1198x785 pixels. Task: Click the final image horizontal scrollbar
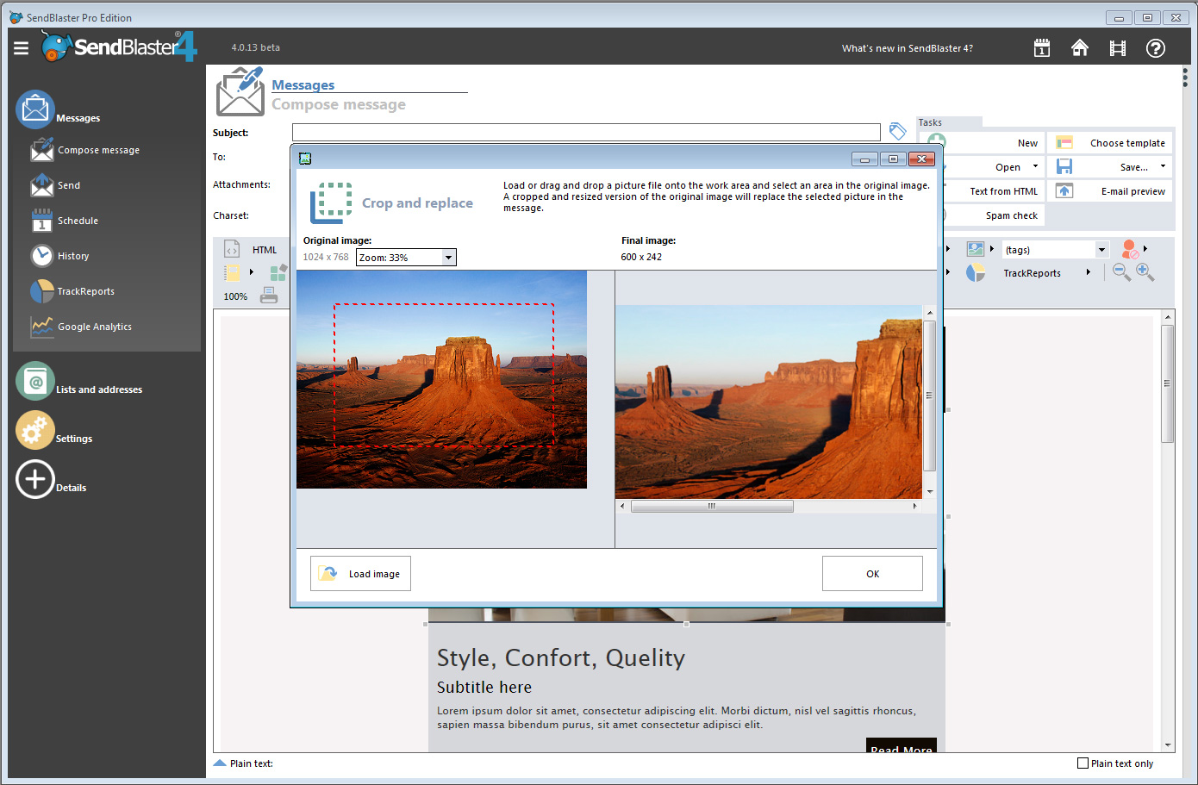point(712,507)
